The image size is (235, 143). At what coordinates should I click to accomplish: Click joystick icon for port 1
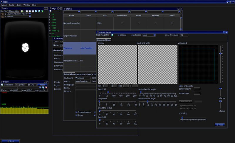coord(2,17)
